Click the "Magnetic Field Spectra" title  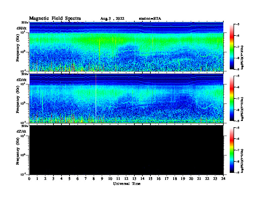(55, 18)
